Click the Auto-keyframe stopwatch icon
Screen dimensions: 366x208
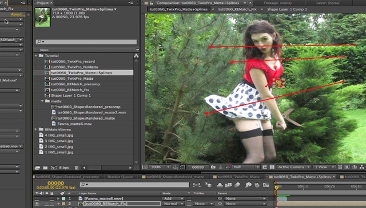[257, 185]
